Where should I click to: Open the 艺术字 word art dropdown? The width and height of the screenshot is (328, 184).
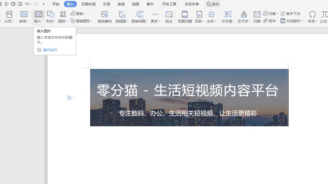[x=244, y=21]
